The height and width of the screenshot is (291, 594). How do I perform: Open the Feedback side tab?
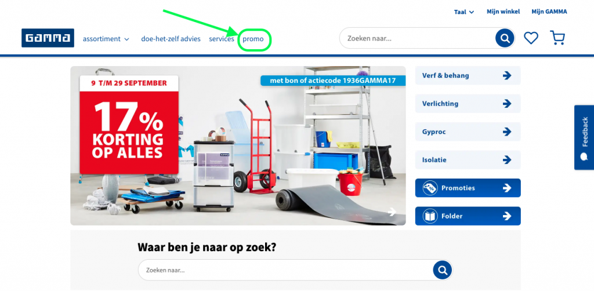click(584, 137)
